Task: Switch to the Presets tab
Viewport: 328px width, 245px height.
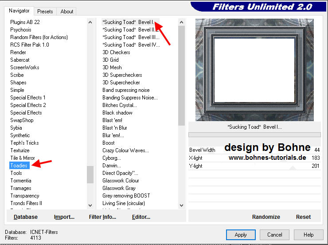Action: (45, 12)
